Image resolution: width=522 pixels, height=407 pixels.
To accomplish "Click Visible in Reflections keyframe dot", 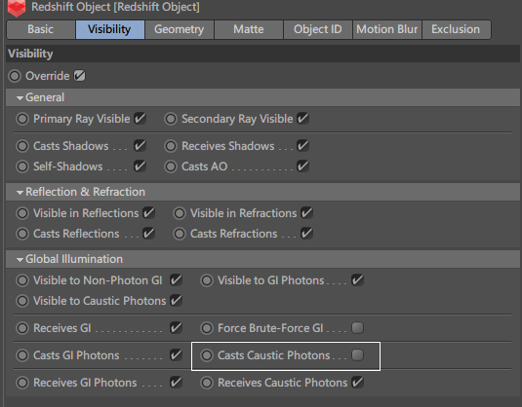I will 22,213.
